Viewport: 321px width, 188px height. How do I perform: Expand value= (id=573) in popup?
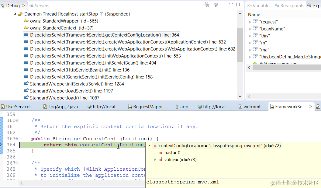coord(155,160)
